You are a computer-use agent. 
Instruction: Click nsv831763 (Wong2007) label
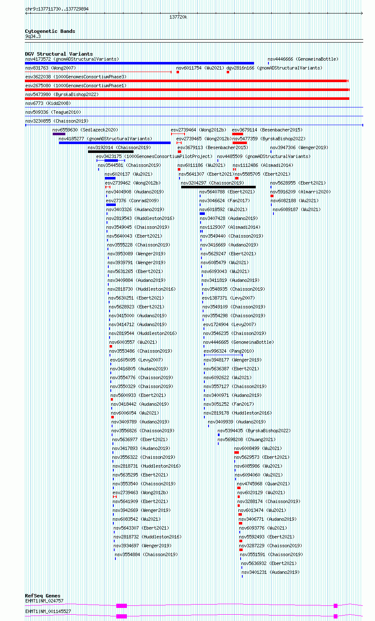tap(51, 68)
